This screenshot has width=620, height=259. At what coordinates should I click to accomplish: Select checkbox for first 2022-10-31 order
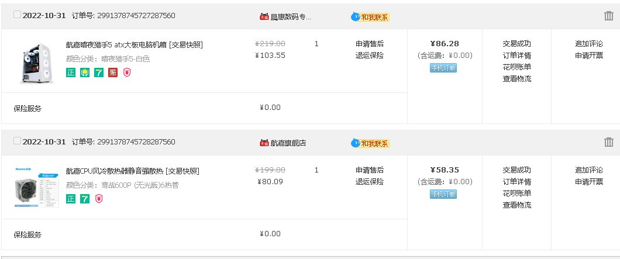(17, 15)
